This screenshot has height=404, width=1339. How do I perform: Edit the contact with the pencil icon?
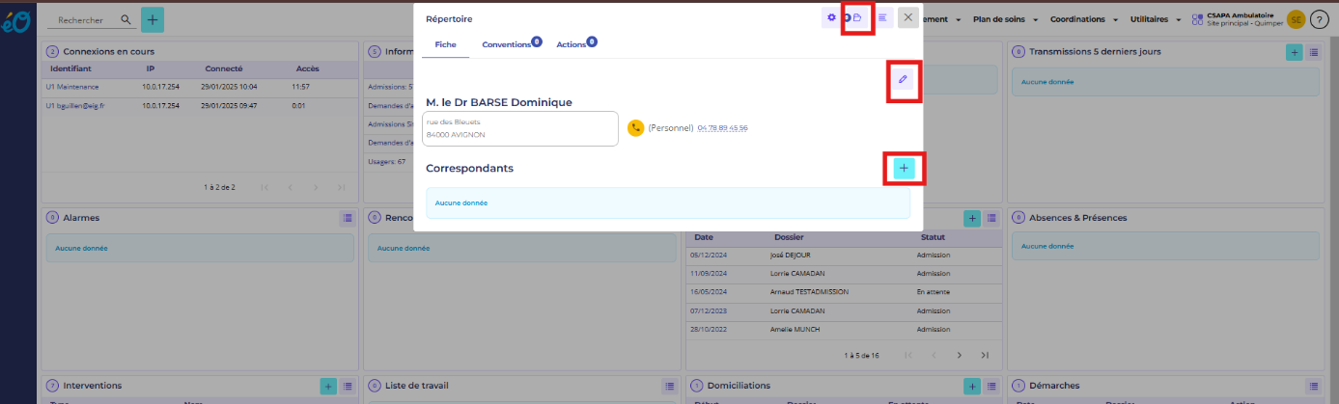click(904, 80)
